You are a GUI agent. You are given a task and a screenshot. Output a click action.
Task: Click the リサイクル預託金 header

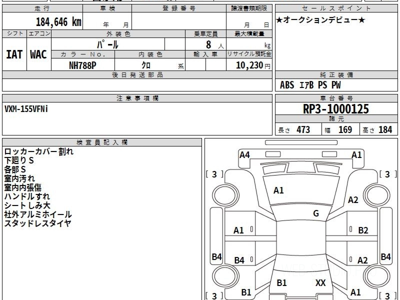click(249, 54)
